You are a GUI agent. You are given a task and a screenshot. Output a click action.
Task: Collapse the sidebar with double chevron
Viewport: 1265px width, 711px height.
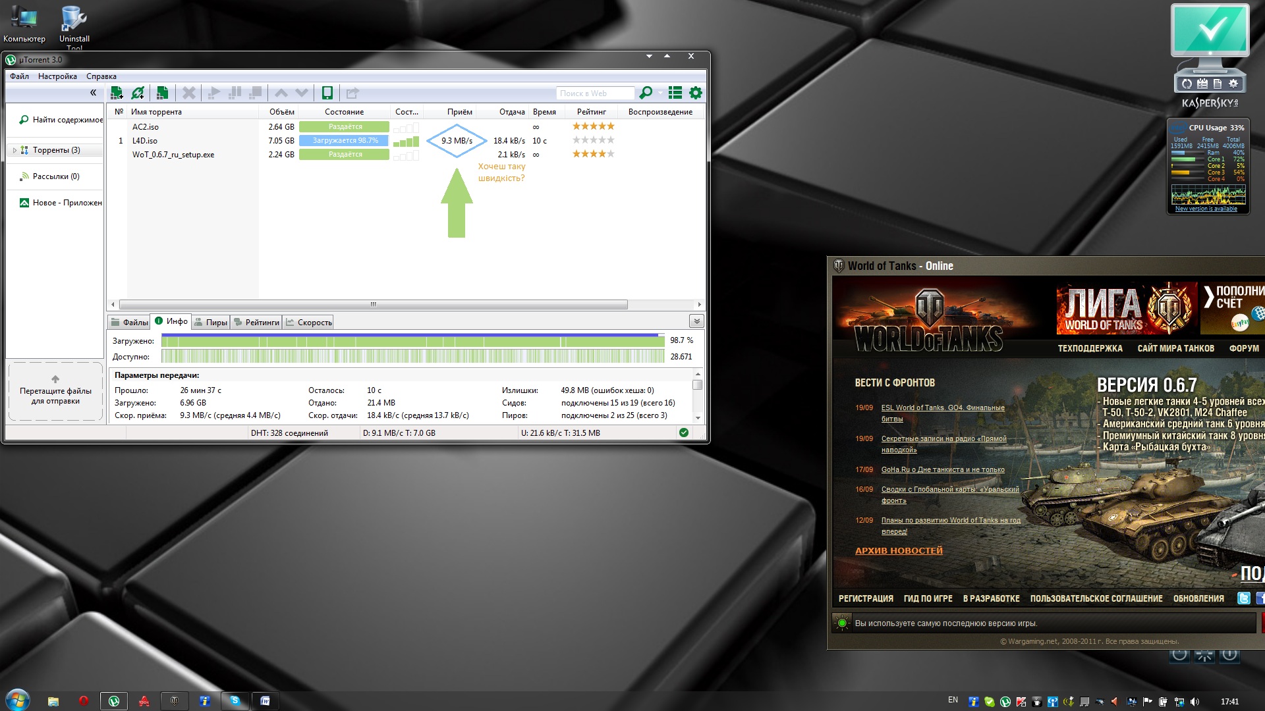click(93, 93)
